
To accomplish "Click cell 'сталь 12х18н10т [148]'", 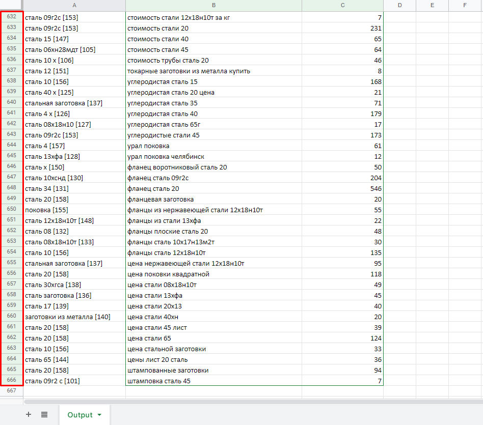I will tap(74, 221).
